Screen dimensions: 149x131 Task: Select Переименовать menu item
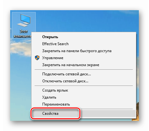point(56,104)
